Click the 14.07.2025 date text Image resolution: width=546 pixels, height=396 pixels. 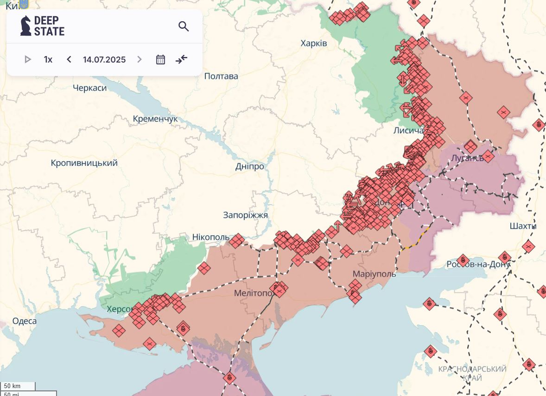point(104,59)
